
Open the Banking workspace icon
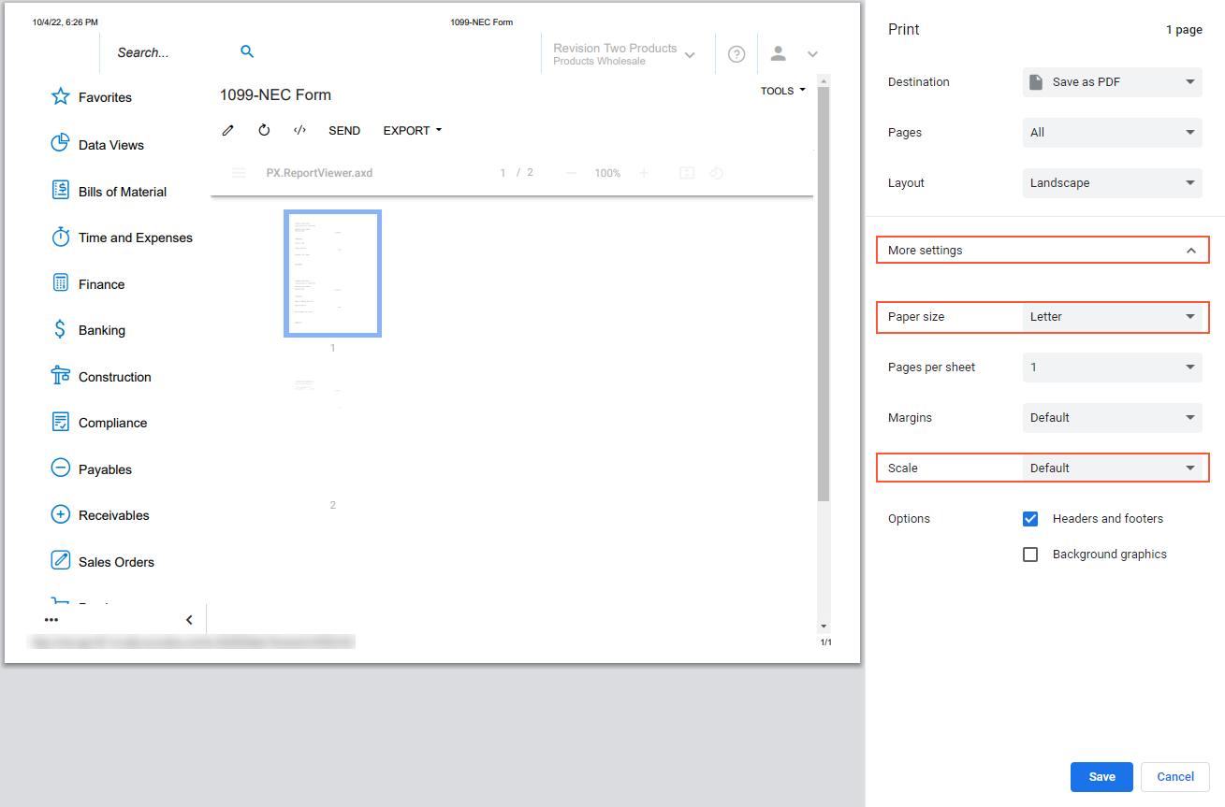pyautogui.click(x=60, y=329)
